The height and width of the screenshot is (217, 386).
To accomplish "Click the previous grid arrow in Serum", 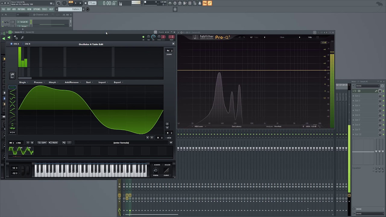I will click(x=147, y=137).
